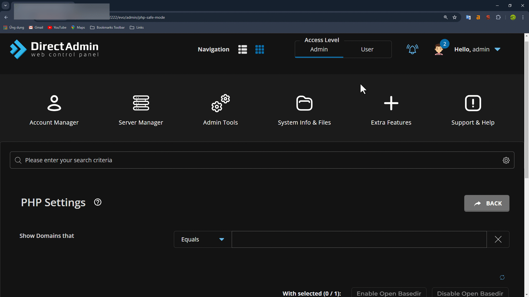Open Links bookmark folder
Screen dimensions: 529x297
point(137,28)
